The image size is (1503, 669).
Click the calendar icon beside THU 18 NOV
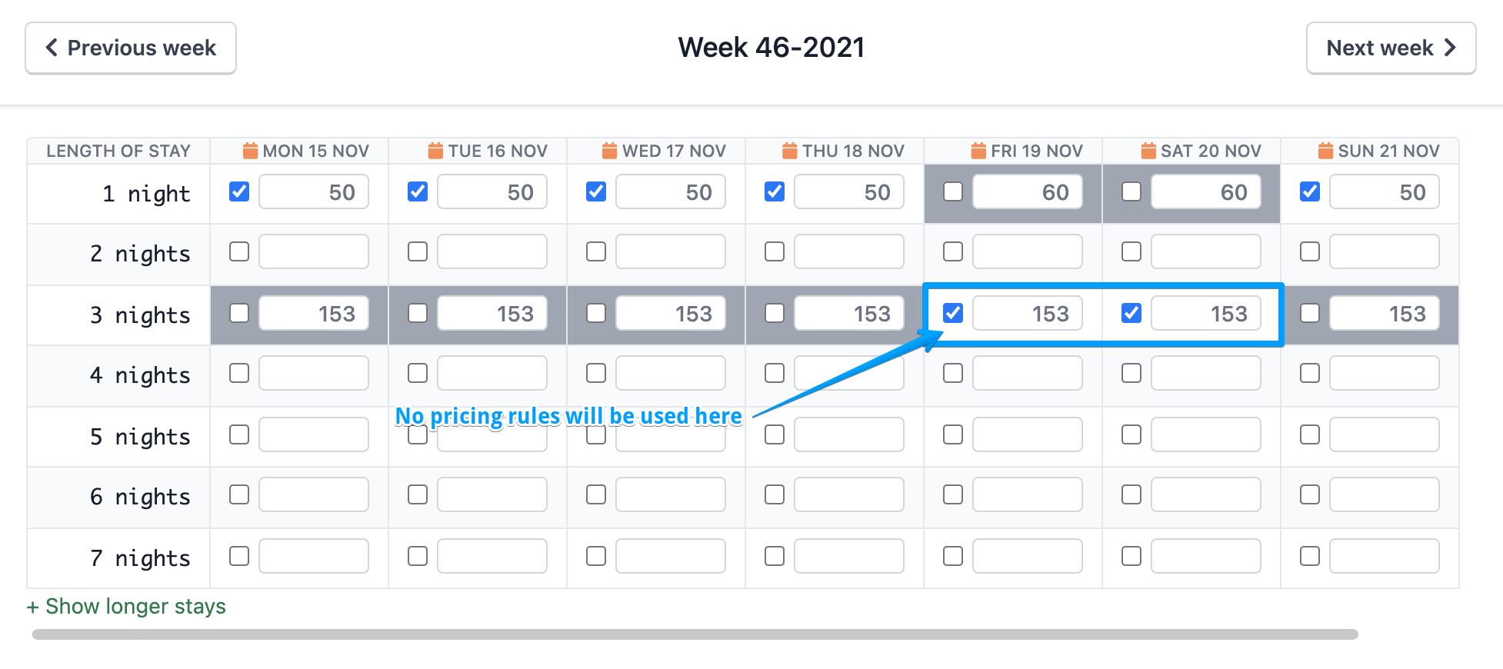(790, 151)
